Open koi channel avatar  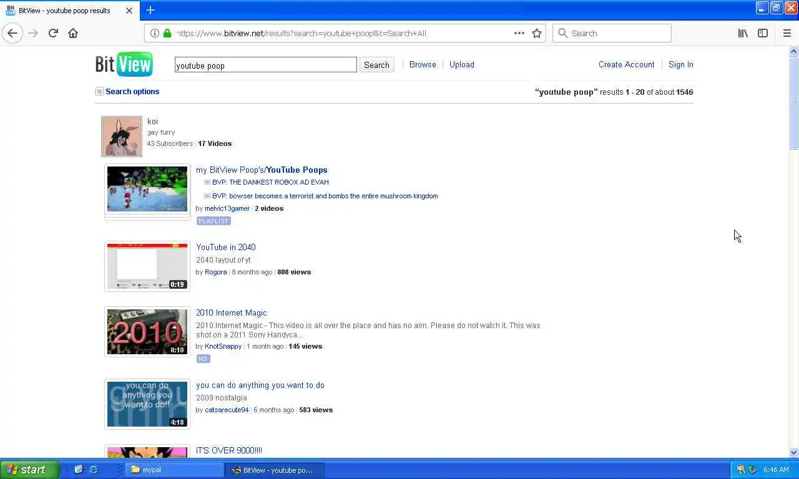[x=122, y=137]
